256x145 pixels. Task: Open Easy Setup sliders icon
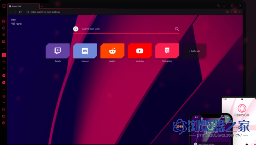(239, 12)
